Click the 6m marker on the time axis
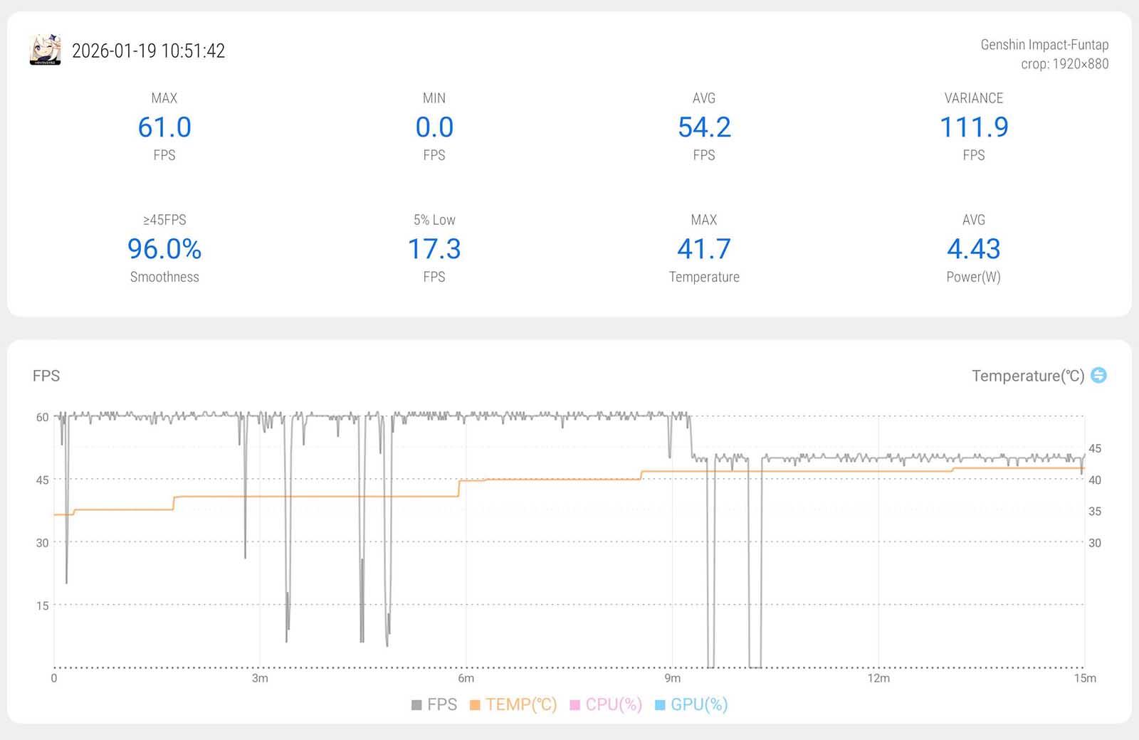 466,678
